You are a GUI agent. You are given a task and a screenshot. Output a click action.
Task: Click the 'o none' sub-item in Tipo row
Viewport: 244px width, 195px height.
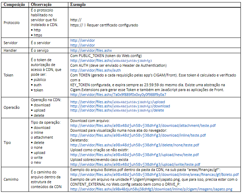pos(37,147)
